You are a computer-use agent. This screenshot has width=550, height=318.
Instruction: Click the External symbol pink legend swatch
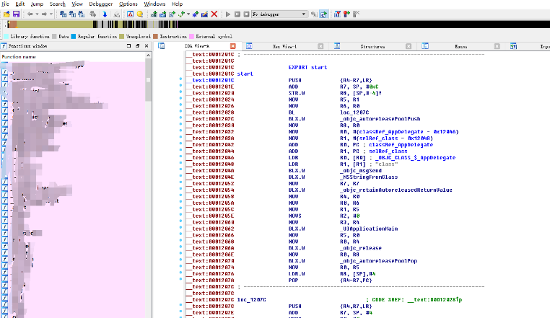point(191,36)
